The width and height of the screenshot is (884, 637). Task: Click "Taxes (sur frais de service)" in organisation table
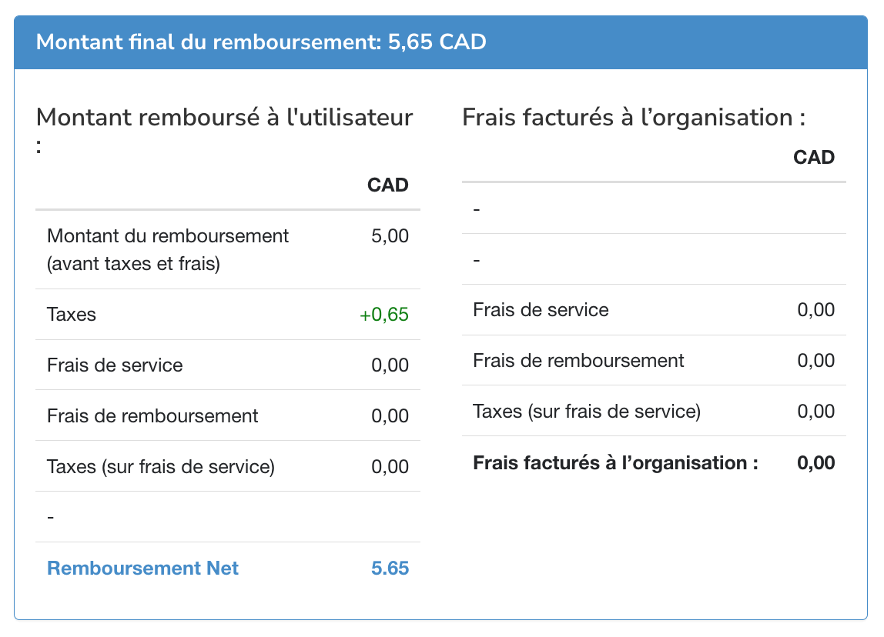click(x=587, y=412)
